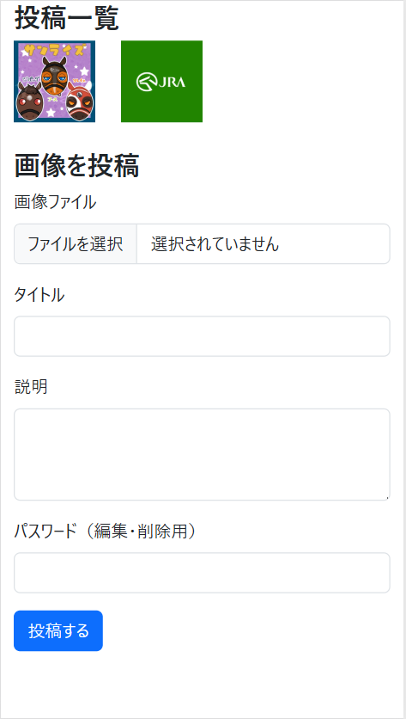Click the orange horse face with blue eyes
The width and height of the screenshot is (406, 719).
point(54,75)
